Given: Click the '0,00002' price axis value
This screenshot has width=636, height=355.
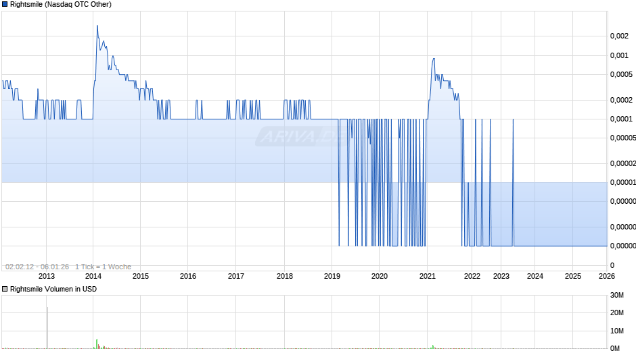Looking at the screenshot, I should click(x=623, y=163).
